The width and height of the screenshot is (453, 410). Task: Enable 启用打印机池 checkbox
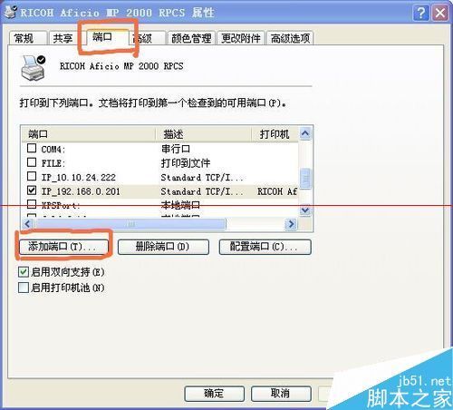click(24, 288)
